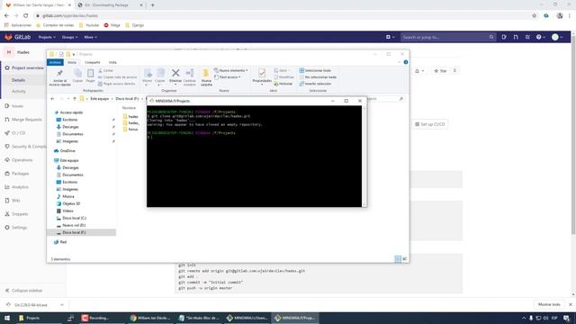
Task: Select Objetos 3D in Explorer navigation pane
Action: (68, 203)
